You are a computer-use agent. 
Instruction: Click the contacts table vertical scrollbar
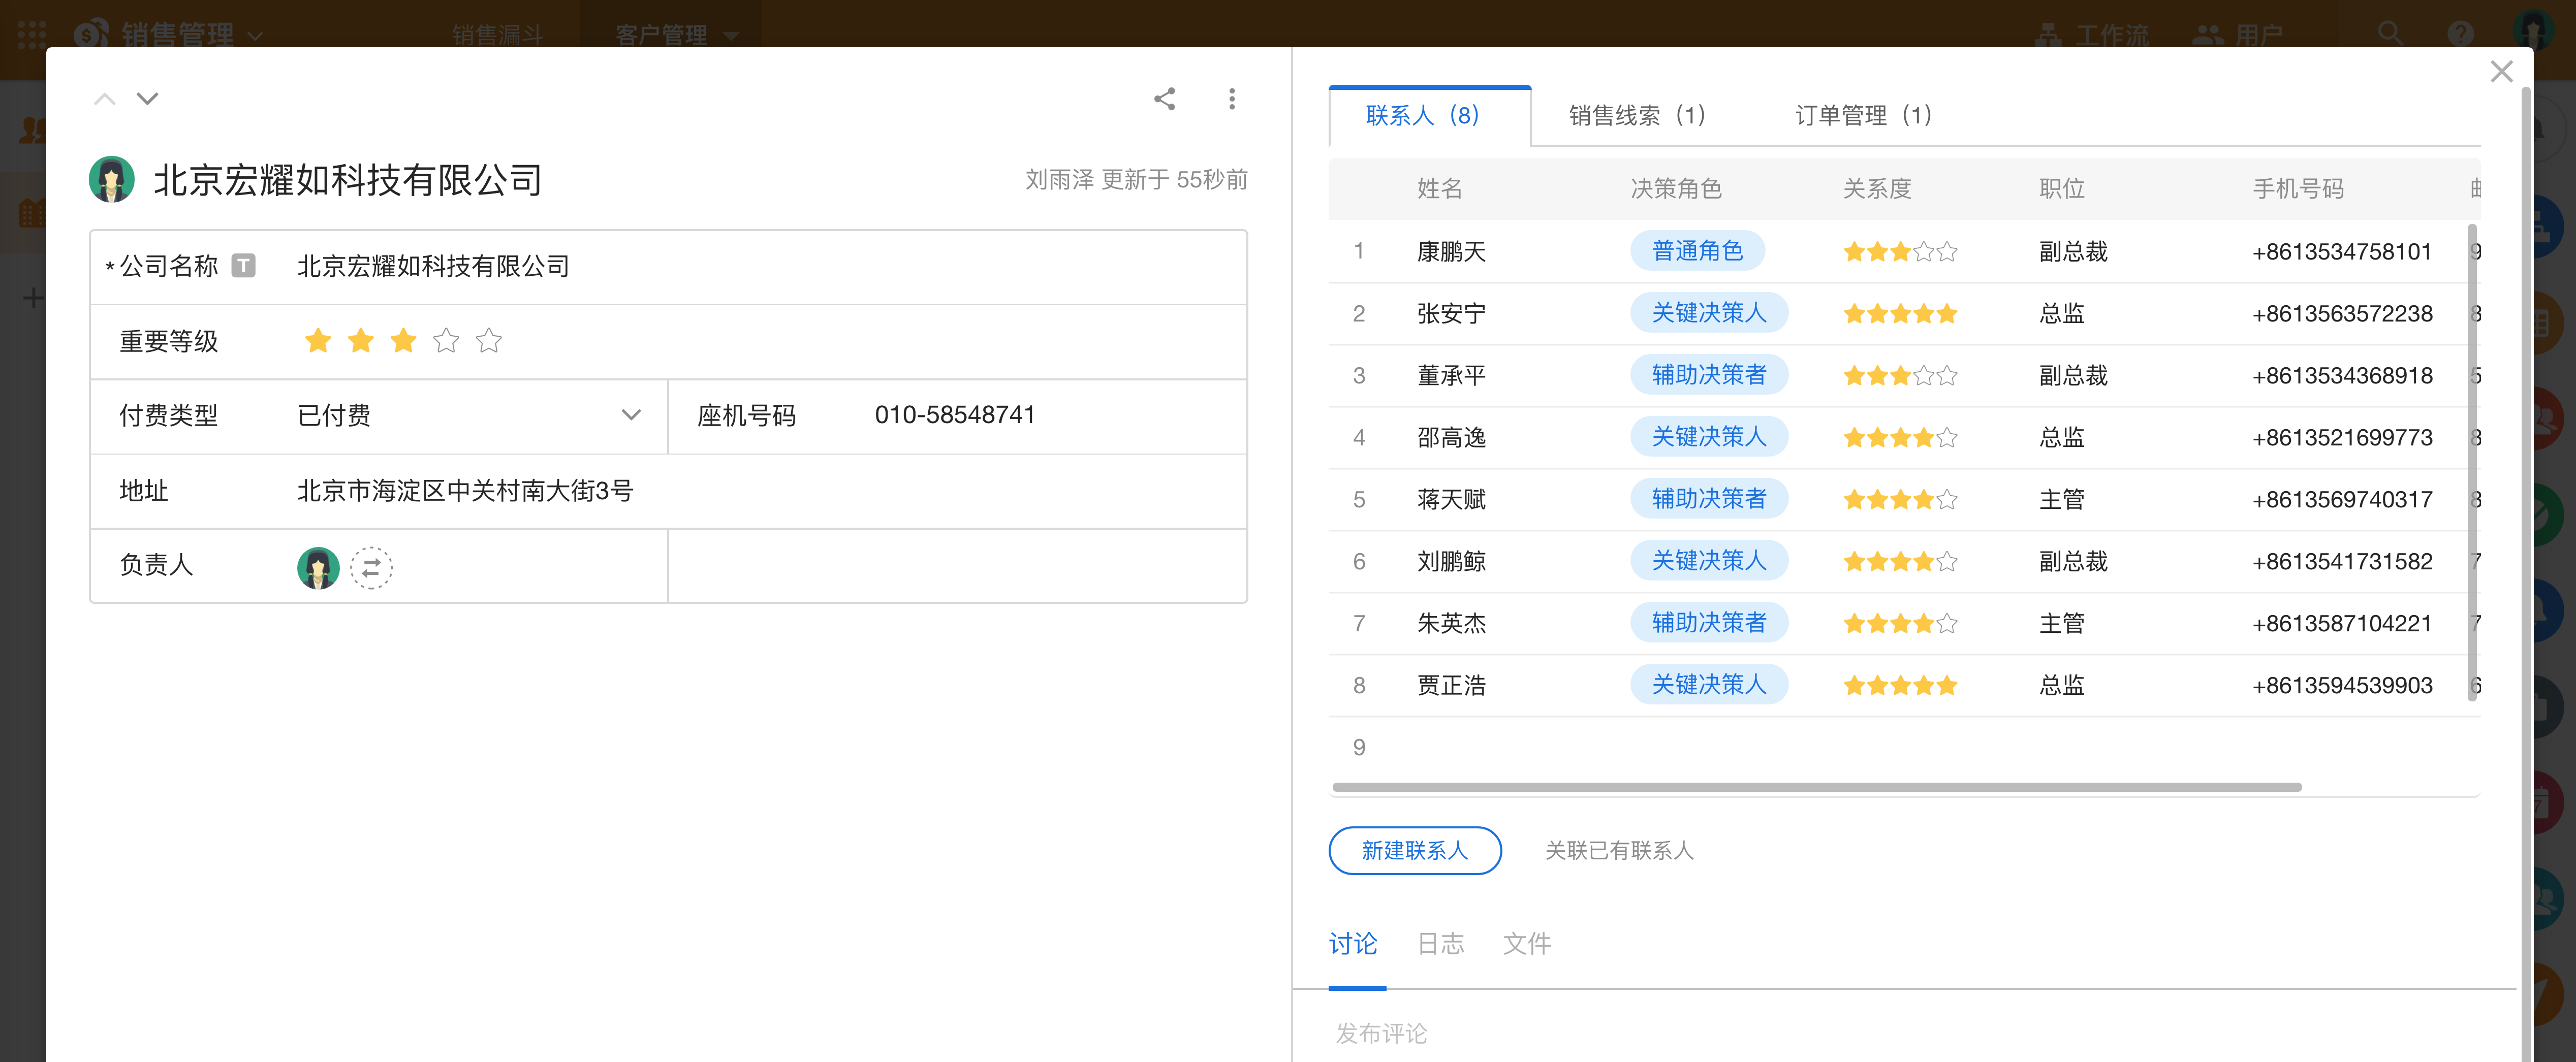(2473, 463)
